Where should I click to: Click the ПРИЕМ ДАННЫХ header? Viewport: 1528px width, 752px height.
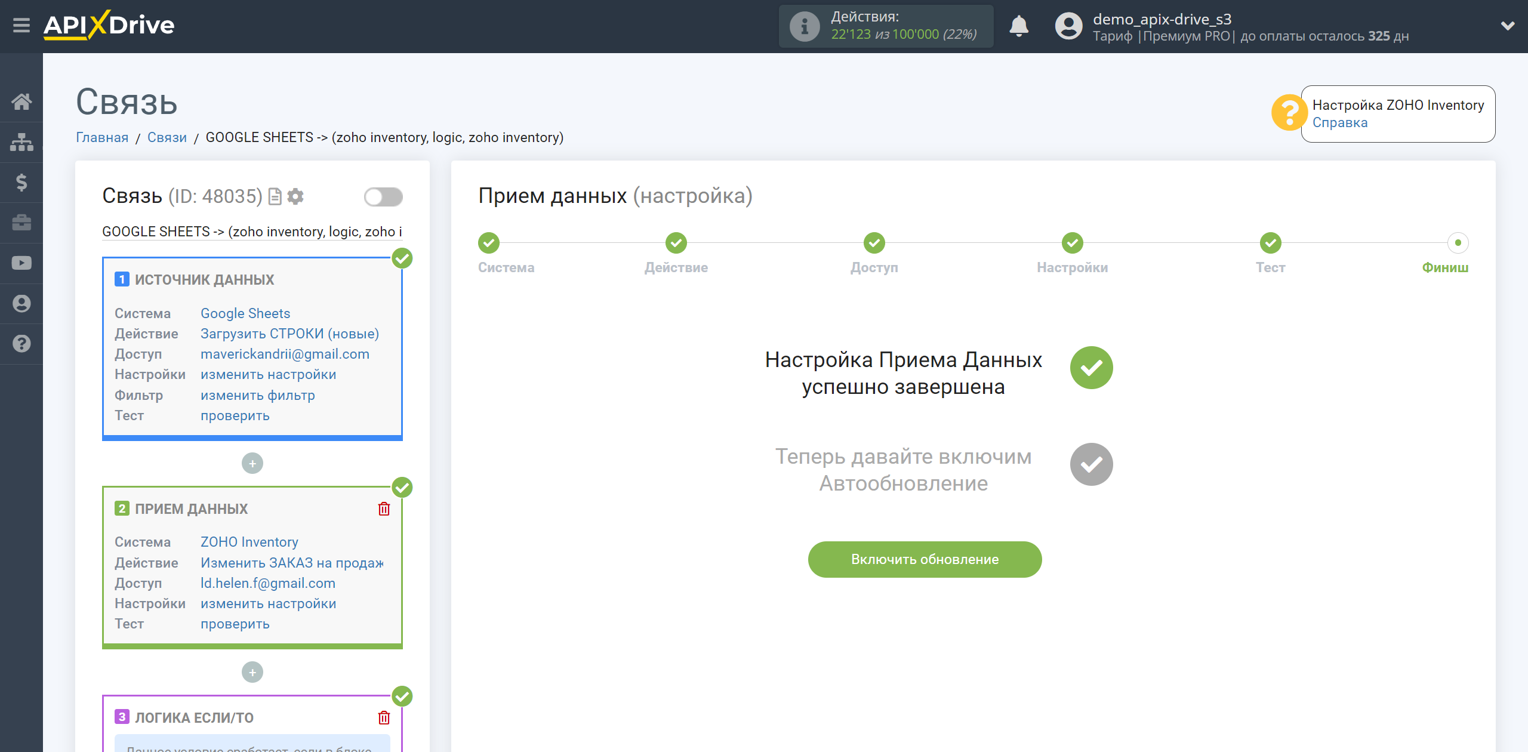[191, 508]
